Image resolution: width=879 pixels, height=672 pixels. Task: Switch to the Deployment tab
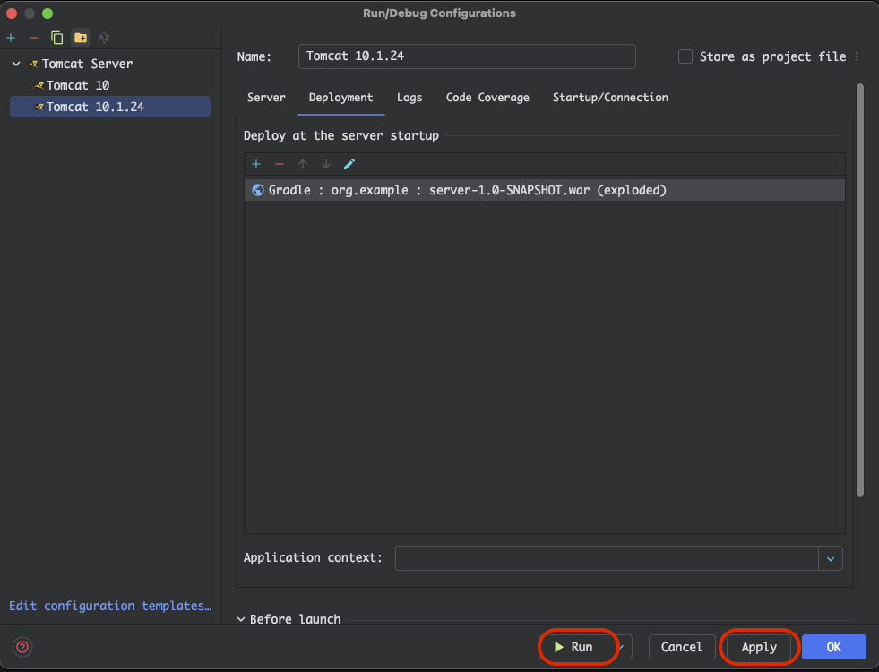340,98
